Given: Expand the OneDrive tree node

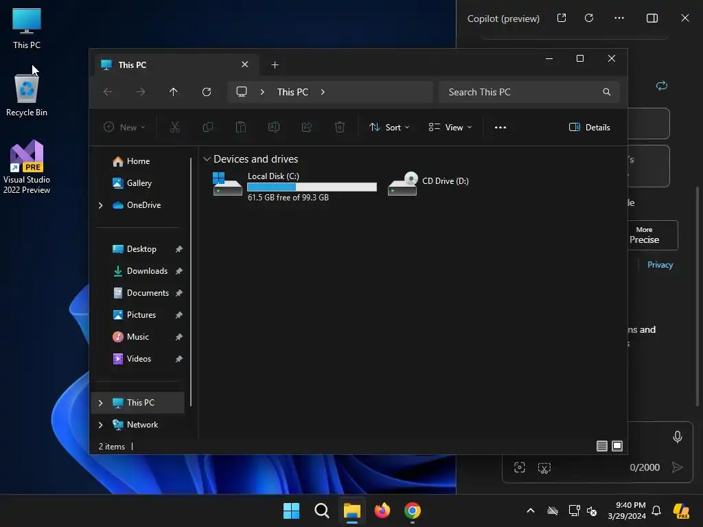Looking at the screenshot, I should point(100,205).
